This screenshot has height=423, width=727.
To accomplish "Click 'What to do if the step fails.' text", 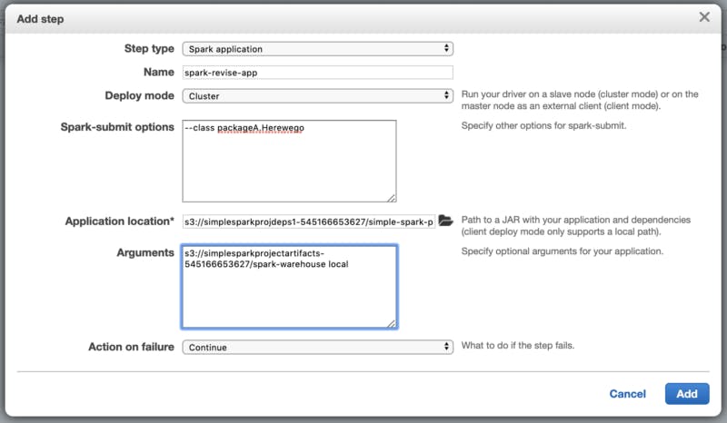I will [517, 345].
